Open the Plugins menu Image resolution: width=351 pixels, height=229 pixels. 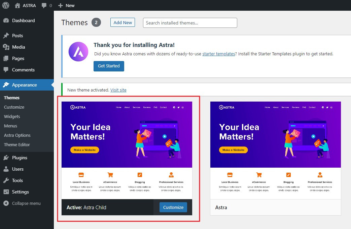coord(27,158)
